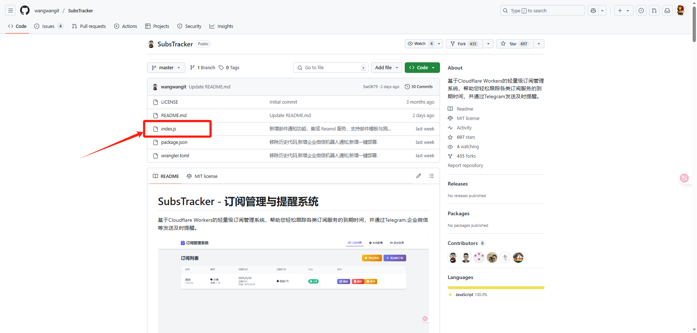Open the Security tab
Screen dimensions: 697x333
point(189,26)
